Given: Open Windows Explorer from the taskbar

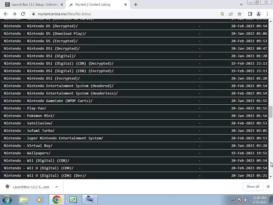Looking at the screenshot, I should click(x=24, y=200).
